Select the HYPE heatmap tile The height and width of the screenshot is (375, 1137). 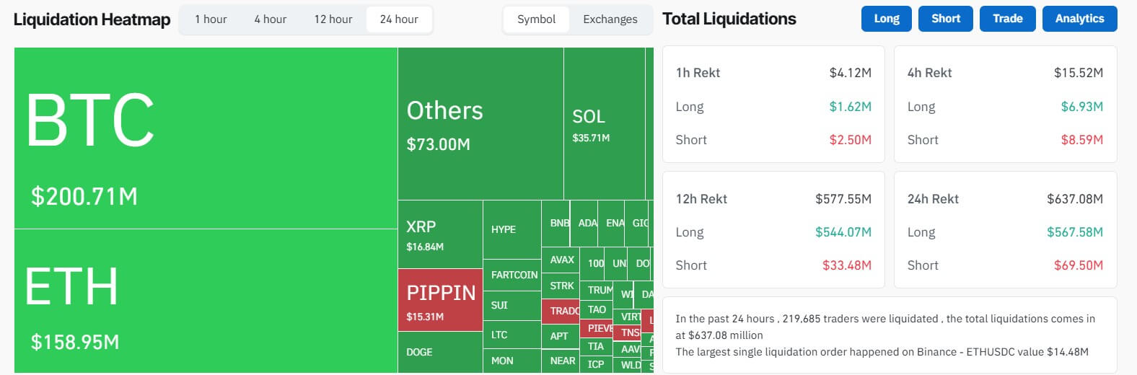tap(512, 229)
